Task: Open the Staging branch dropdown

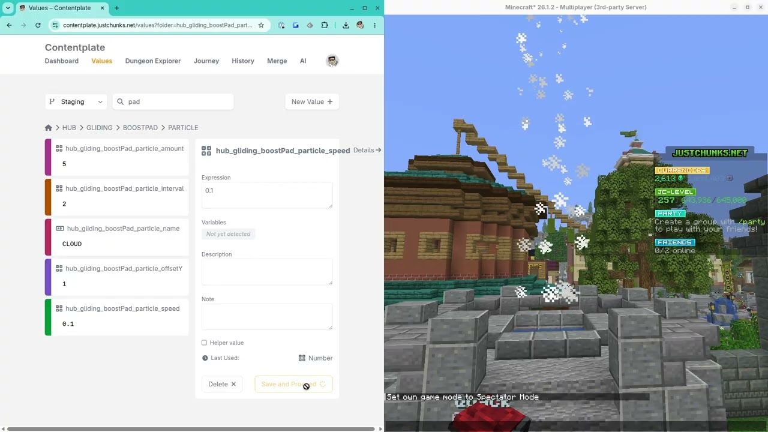Action: 76,102
